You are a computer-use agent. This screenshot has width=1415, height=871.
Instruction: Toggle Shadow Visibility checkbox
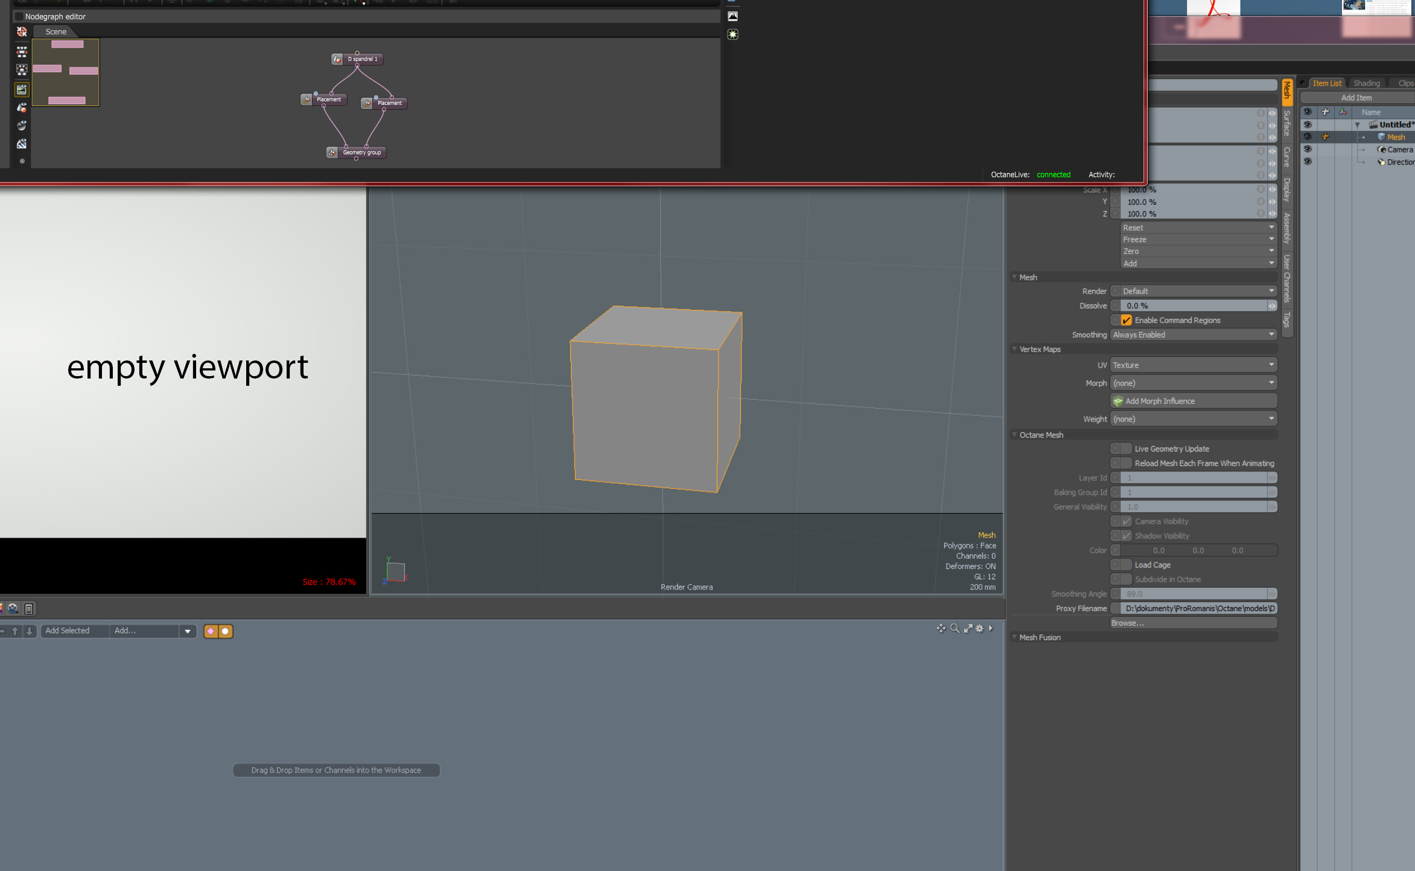[x=1126, y=536]
